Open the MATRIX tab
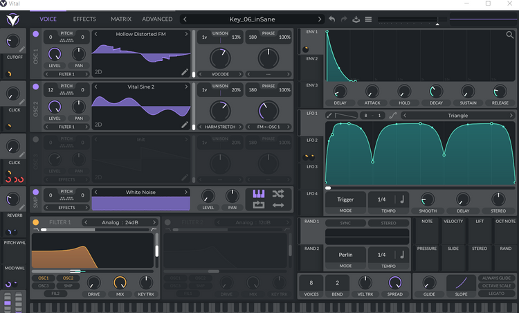519x313 pixels. tap(121, 19)
